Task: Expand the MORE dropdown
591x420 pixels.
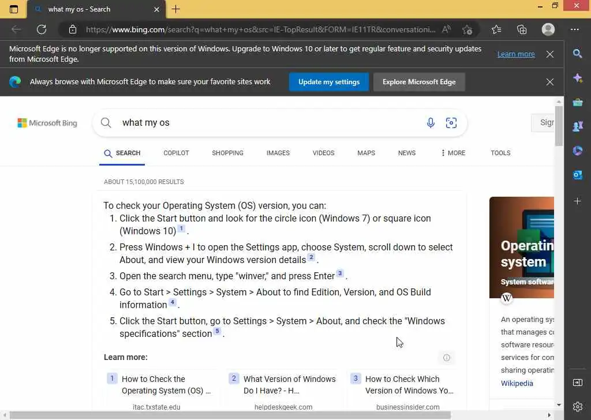Action: tap(453, 153)
